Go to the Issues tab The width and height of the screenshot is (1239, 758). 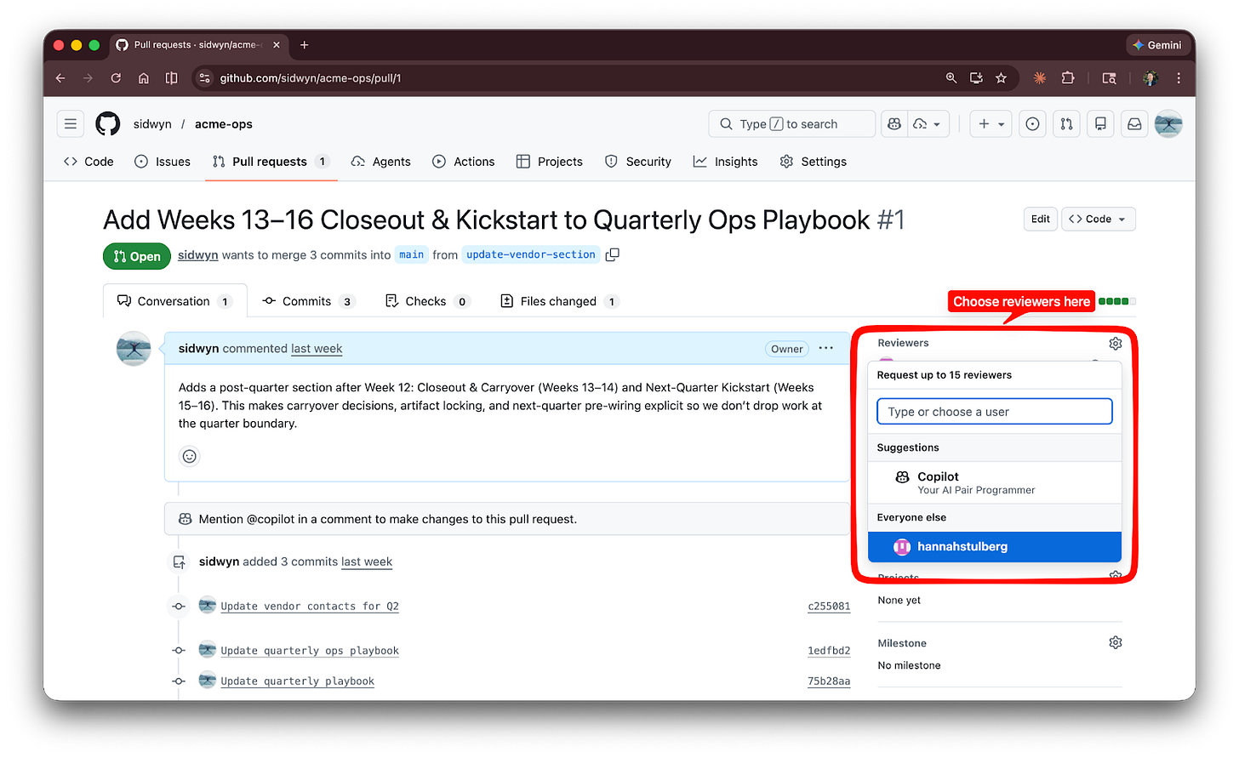pyautogui.click(x=163, y=162)
